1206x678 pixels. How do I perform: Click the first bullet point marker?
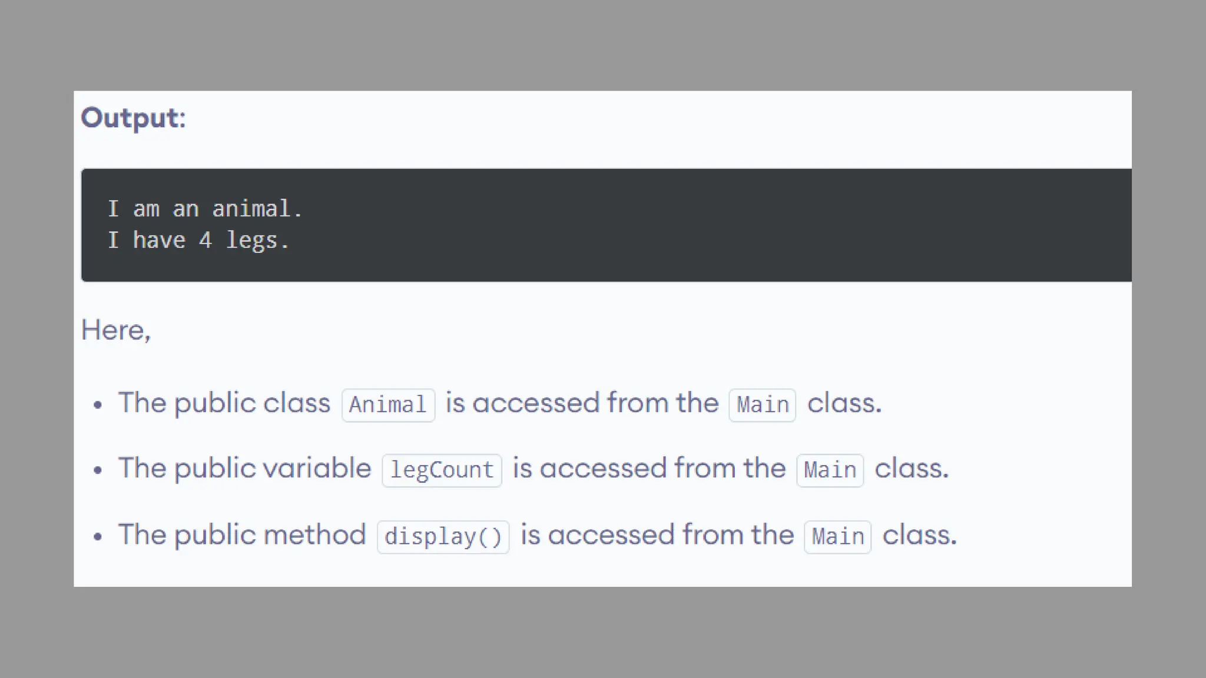click(98, 405)
